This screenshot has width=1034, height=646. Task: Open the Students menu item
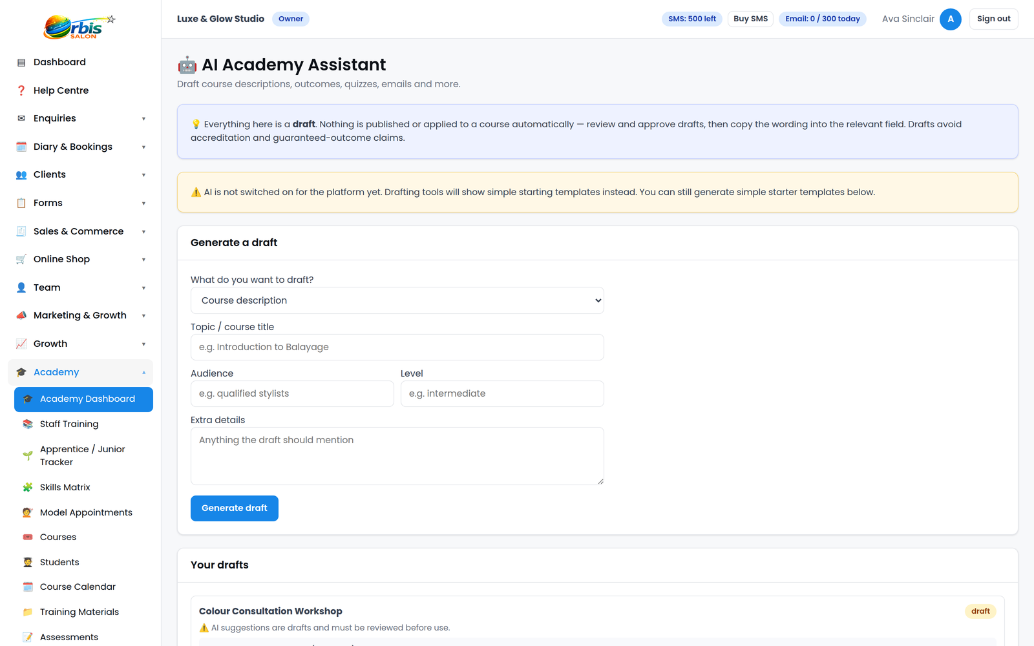coord(83,562)
